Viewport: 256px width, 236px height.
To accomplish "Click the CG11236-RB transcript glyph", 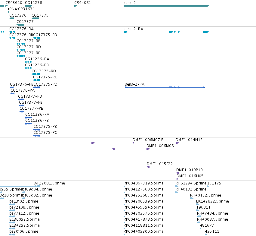I will coord(29,68).
